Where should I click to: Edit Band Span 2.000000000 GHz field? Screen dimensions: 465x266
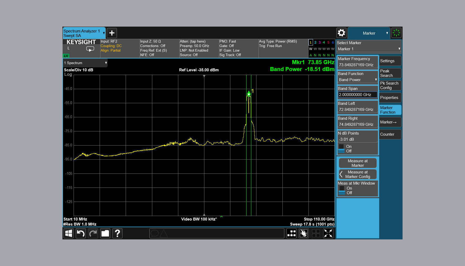point(358,95)
